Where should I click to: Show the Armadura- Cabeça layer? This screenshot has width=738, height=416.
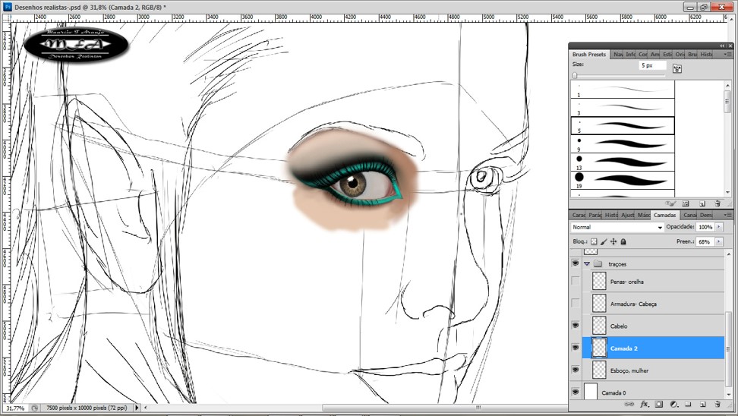(576, 304)
